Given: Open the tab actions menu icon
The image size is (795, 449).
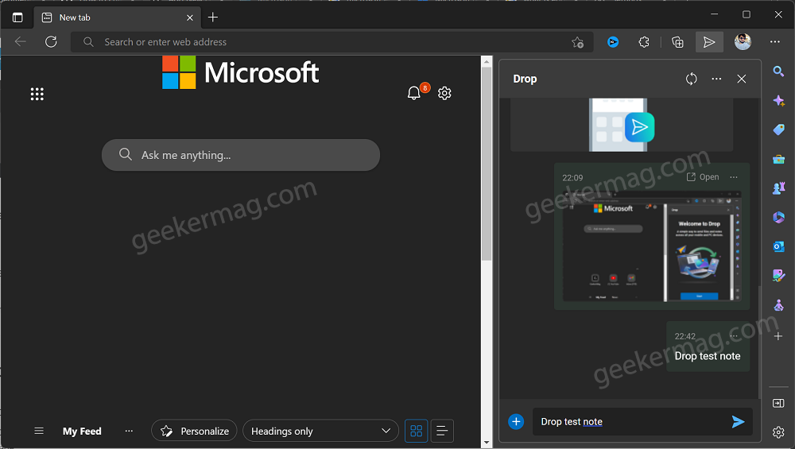Looking at the screenshot, I should (x=17, y=17).
